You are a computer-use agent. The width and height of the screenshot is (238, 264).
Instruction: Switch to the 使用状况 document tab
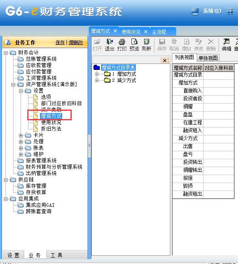pos(131,31)
